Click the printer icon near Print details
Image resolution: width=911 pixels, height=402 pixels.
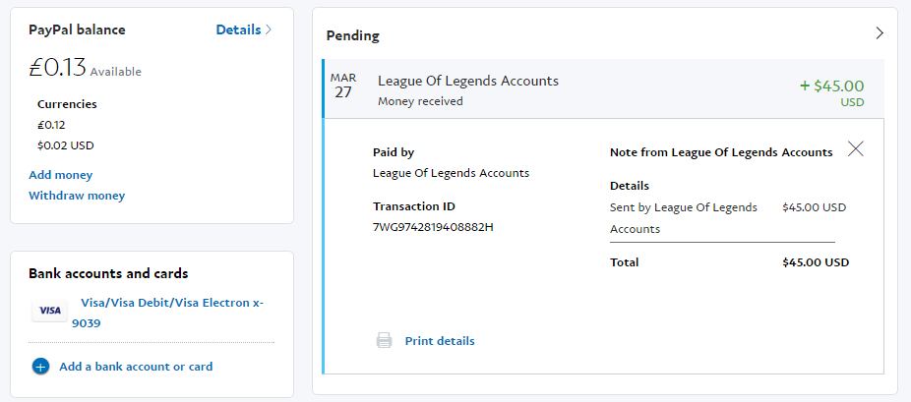(384, 340)
